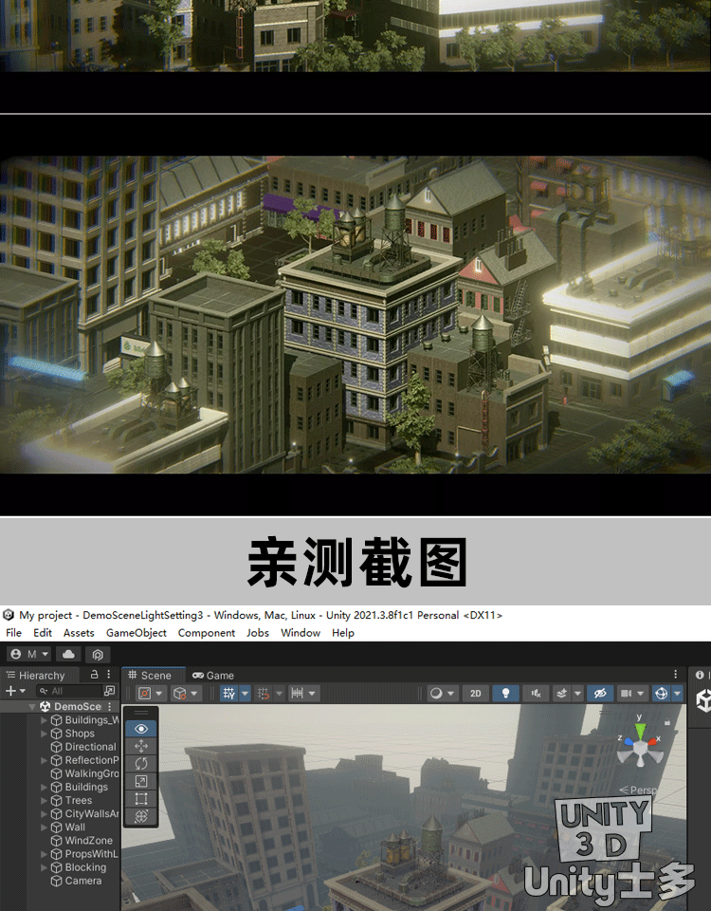Click the orientation gizmo x-axis red cone
711x911 pixels.
click(652, 741)
